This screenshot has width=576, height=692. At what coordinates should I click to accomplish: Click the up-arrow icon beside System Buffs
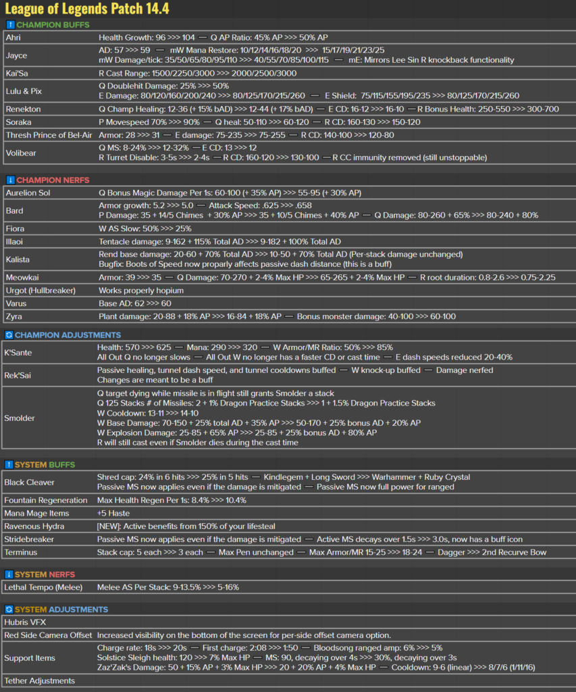(x=9, y=465)
